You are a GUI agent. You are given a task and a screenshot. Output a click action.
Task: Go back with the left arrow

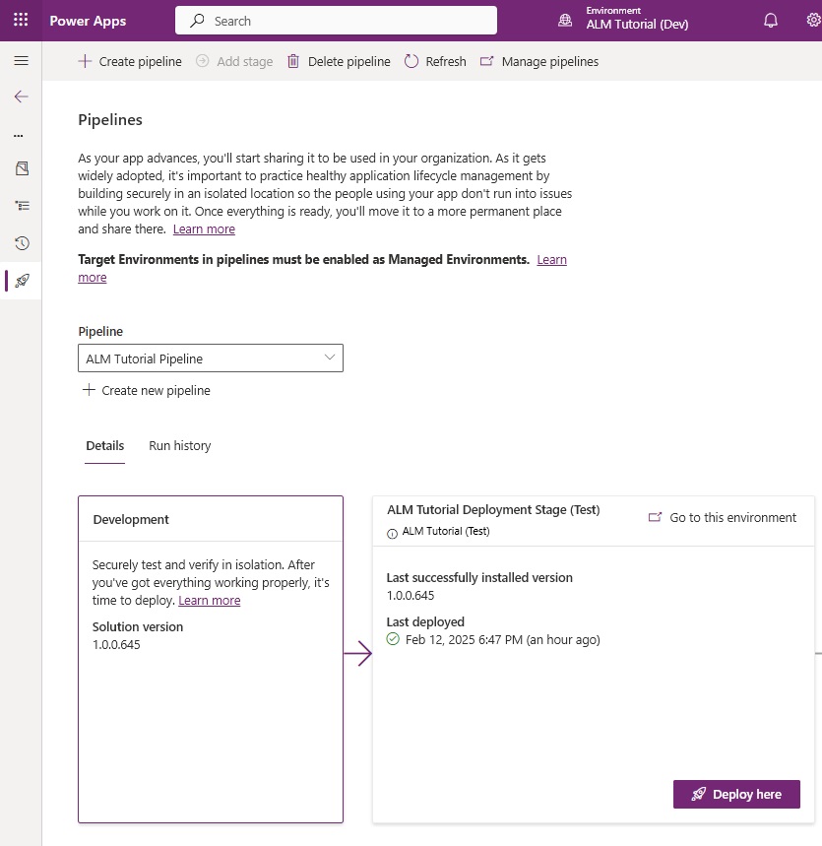click(x=21, y=97)
